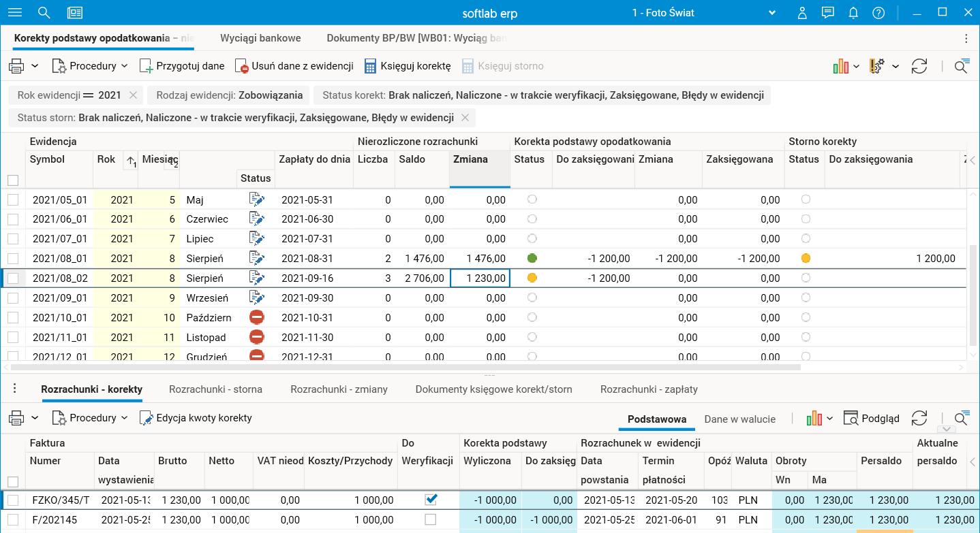Switch to Rozrachunki - storna tab
This screenshot has height=533, width=980.
pyautogui.click(x=215, y=389)
